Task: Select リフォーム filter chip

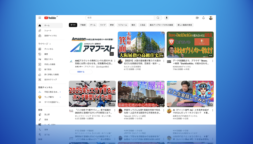Action: [123, 25]
